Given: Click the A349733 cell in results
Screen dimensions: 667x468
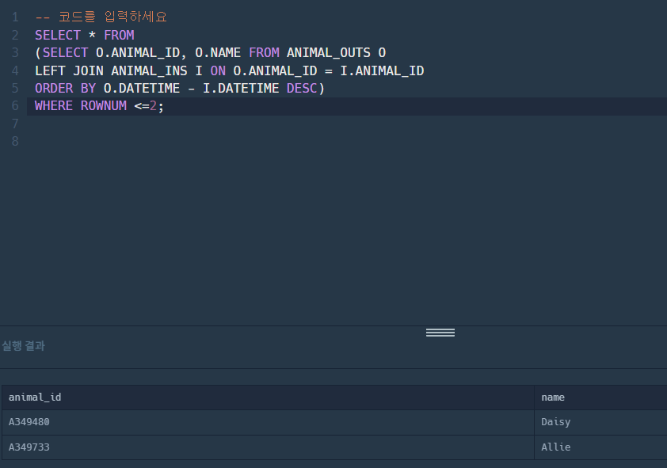Looking at the screenshot, I should 268,447.
